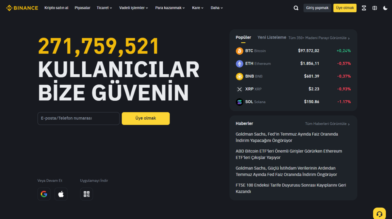Open Kripto satın al menu item
The height and width of the screenshot is (219, 392).
[x=57, y=8]
